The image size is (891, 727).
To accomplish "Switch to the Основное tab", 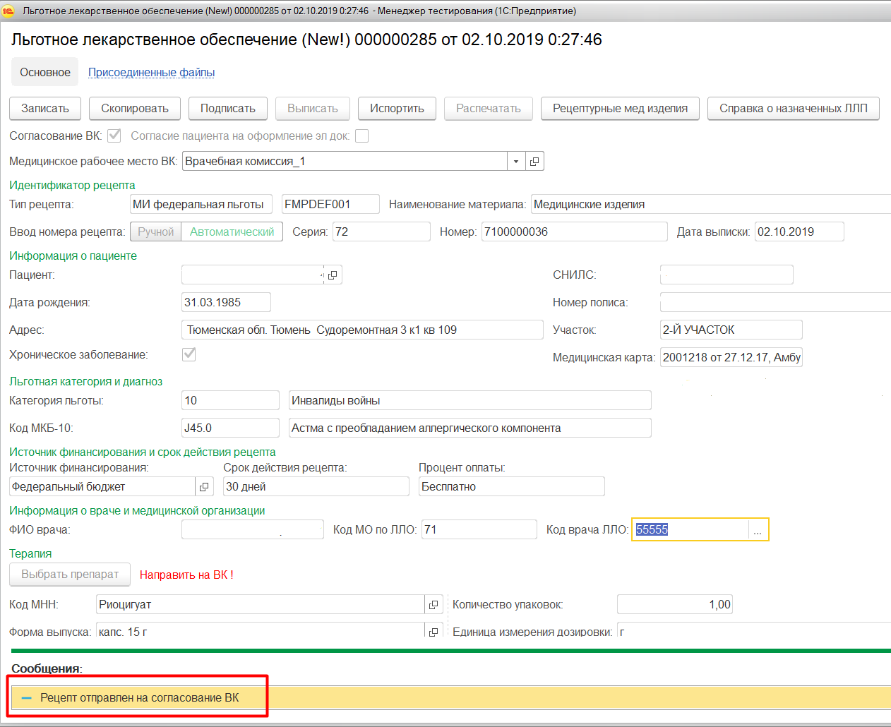I will tap(45, 72).
